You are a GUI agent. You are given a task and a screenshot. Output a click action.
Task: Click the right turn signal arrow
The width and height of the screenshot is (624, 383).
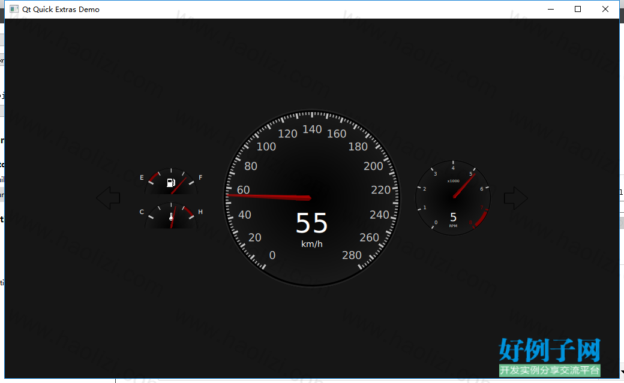(516, 198)
